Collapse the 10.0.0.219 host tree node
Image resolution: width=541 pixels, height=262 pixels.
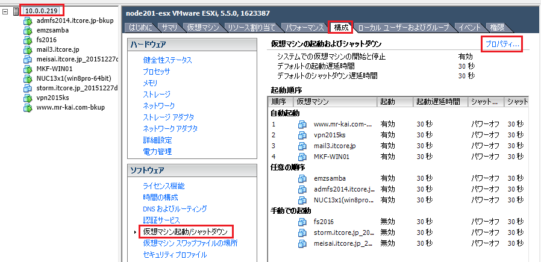(x=5, y=11)
